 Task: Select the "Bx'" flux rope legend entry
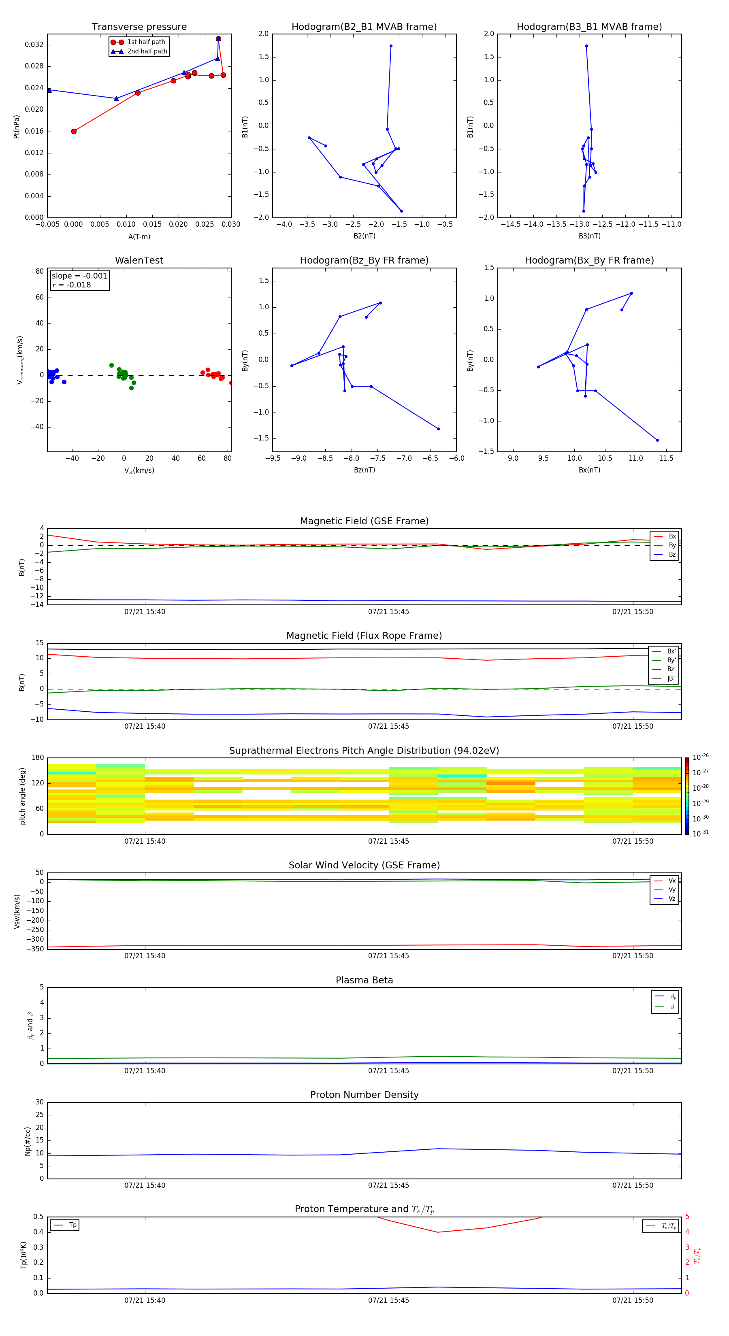664,651
